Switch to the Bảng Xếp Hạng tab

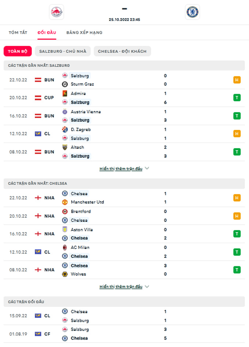click(x=84, y=33)
